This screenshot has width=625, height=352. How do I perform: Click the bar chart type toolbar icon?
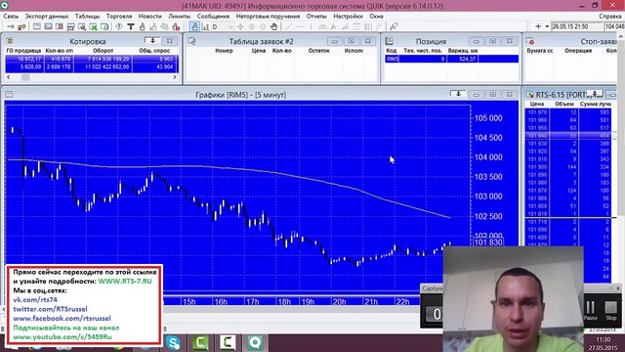pyautogui.click(x=205, y=26)
